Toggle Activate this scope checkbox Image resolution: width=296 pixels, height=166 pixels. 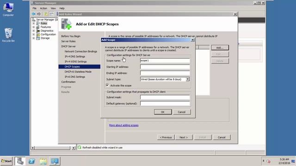click(107, 85)
